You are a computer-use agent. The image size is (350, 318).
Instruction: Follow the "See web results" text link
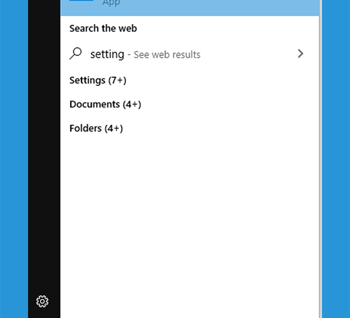[x=167, y=55]
